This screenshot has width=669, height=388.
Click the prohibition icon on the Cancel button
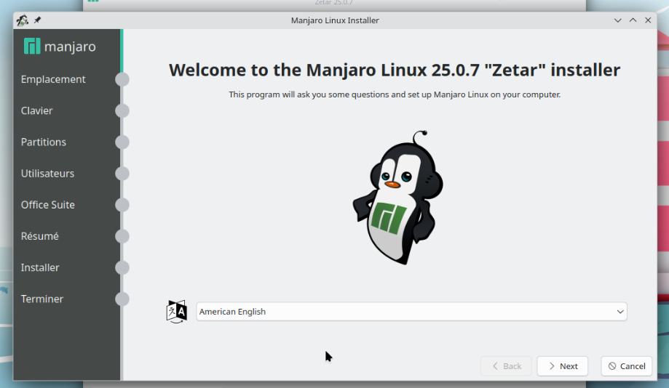612,366
